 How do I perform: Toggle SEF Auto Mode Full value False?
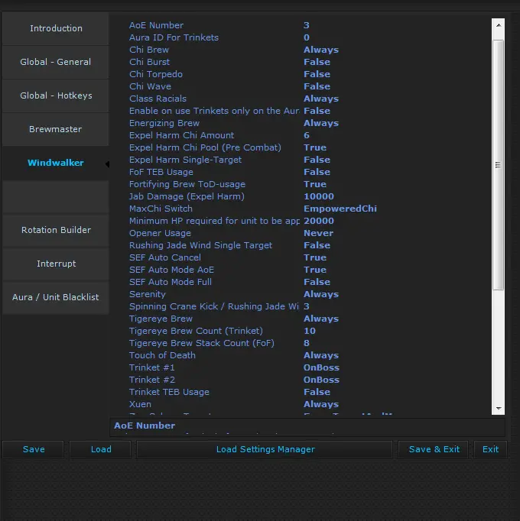tap(317, 282)
